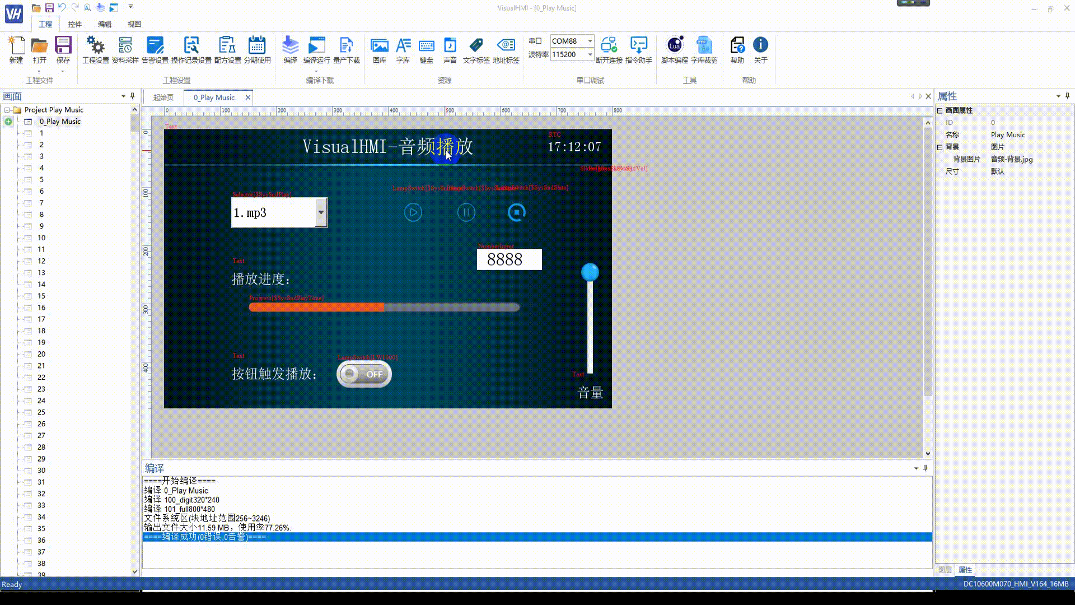Click the 17:12:07 RTC clock on canvas
This screenshot has height=605, width=1075.
[574, 147]
